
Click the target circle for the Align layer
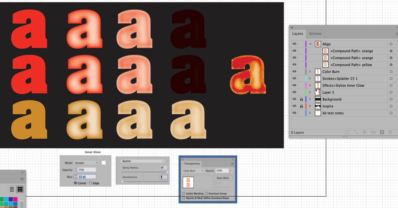[391, 44]
